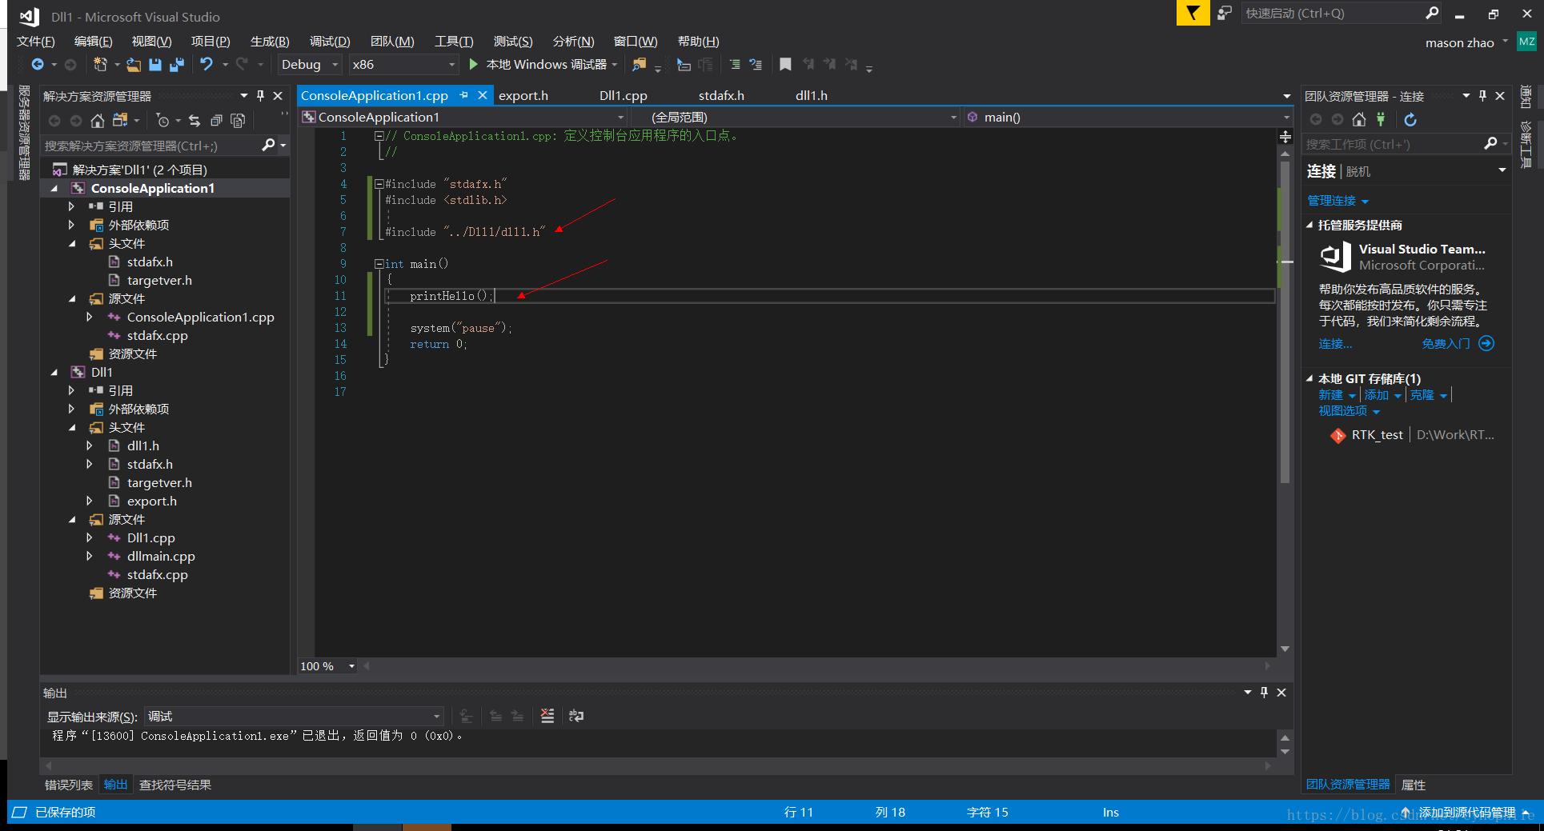This screenshot has height=831, width=1544.
Task: Refresh the Team Explorer panel
Action: click(1410, 120)
